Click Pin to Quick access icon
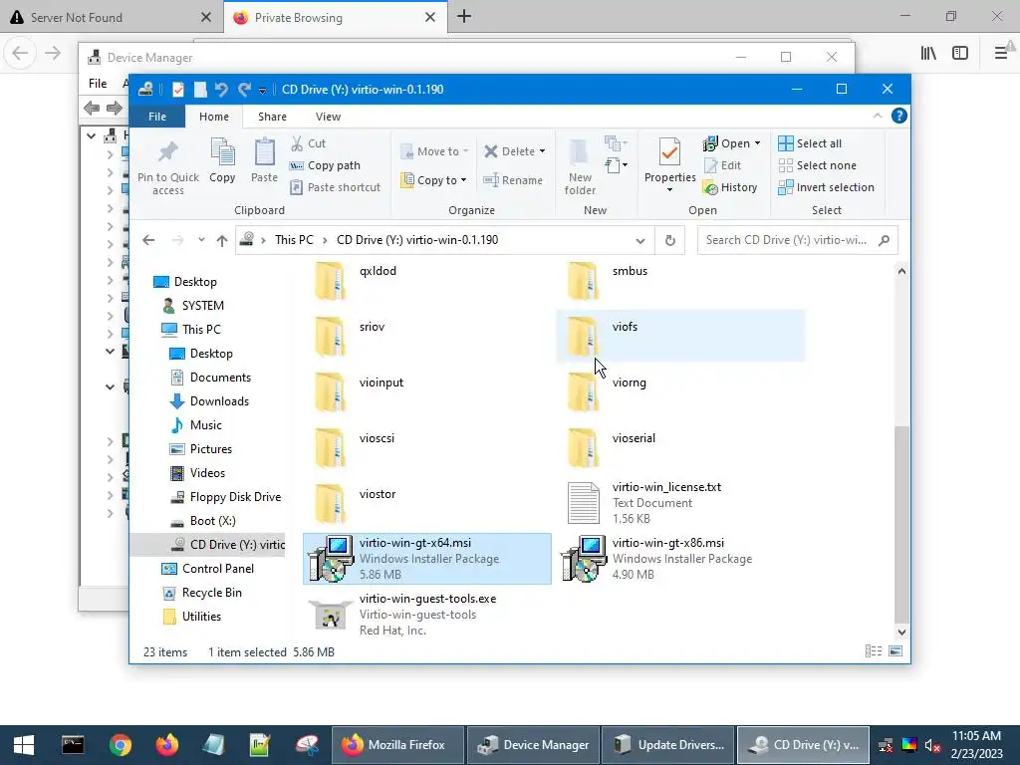 tap(167, 167)
